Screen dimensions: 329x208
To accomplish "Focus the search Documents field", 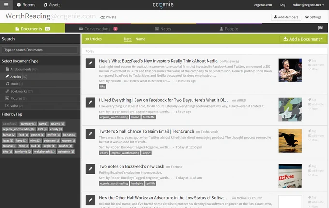I will pos(40,50).
